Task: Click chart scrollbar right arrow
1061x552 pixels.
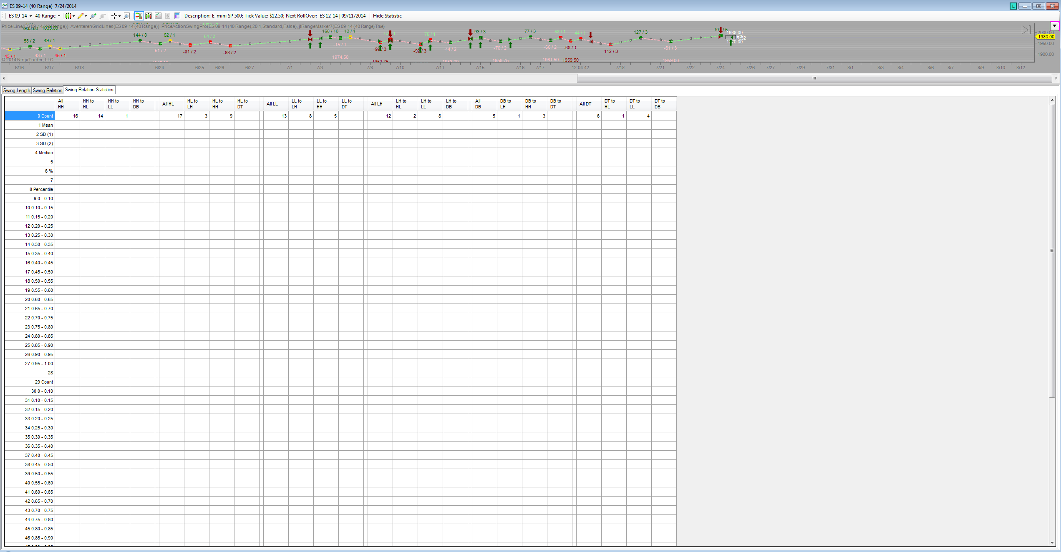Action: pos(1056,78)
